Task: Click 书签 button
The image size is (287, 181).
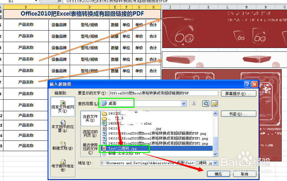Action: pos(239,114)
